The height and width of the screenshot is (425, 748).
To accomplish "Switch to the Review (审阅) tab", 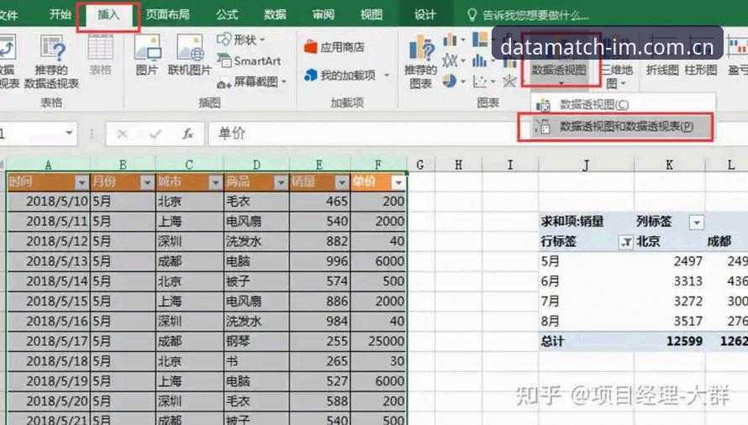I will coord(323,14).
